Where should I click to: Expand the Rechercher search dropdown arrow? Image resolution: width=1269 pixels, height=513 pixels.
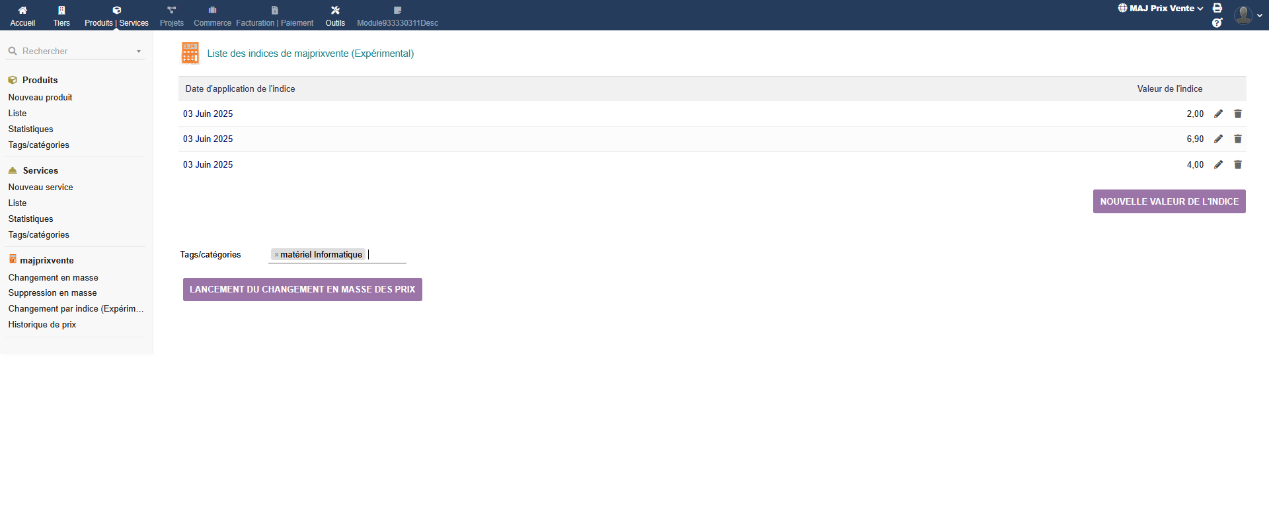(139, 51)
